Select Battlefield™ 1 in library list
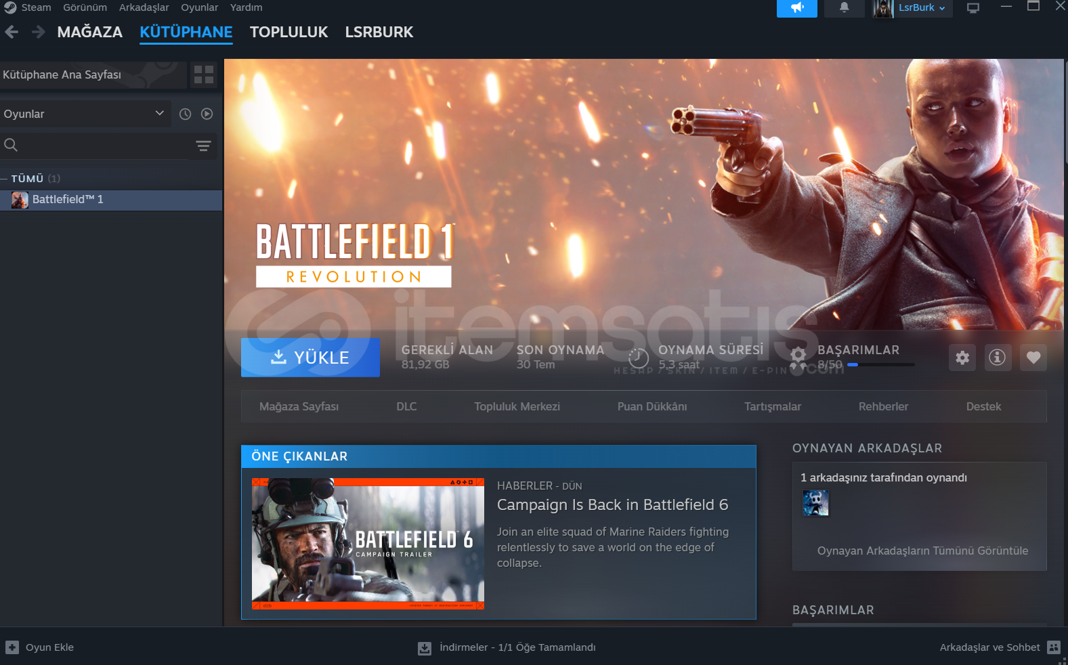This screenshot has height=665, width=1068. 111,200
